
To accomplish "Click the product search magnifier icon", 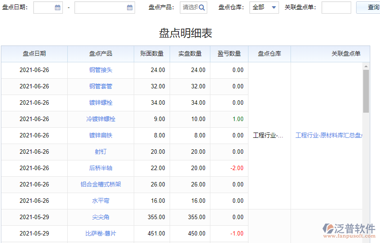I will pyautogui.click(x=202, y=8).
